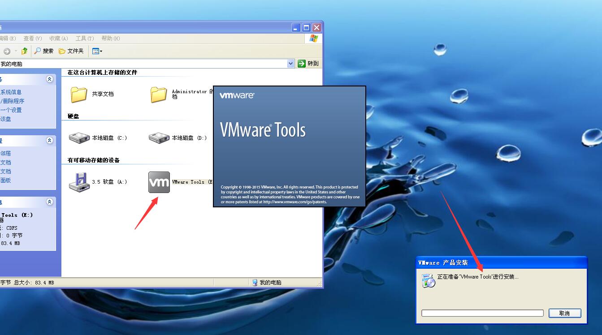Click the up folder navigation icon
602x335 pixels.
(x=25, y=51)
